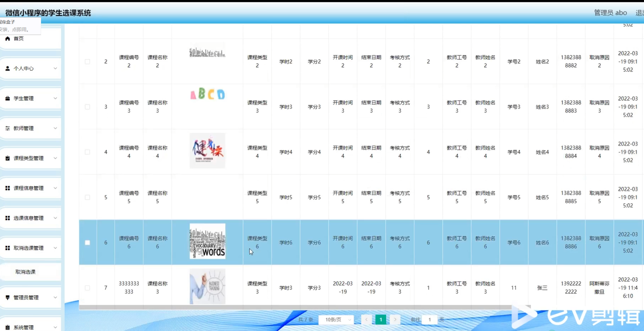Click the sliders icon for 教师管理

tap(8, 128)
